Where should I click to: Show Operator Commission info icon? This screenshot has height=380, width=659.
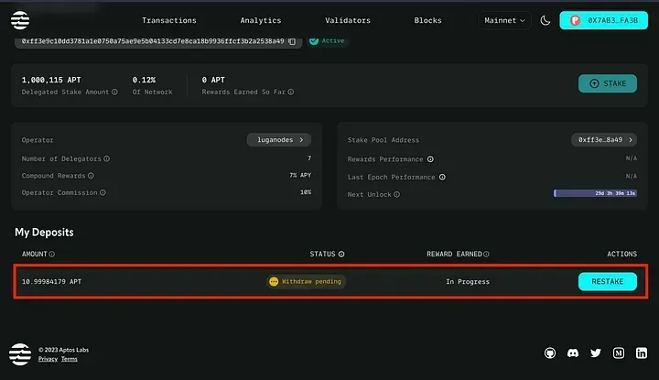point(103,192)
